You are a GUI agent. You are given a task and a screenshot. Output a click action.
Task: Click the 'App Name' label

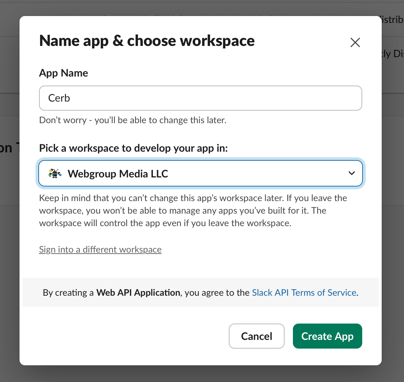[63, 73]
